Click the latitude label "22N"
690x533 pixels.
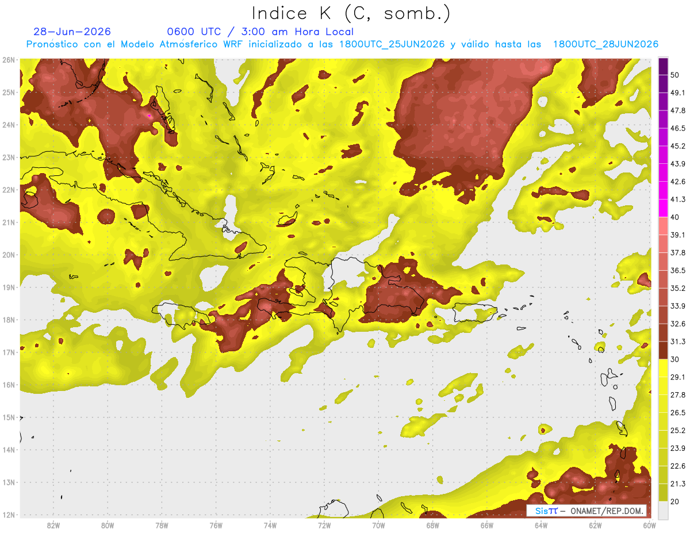(x=8, y=190)
